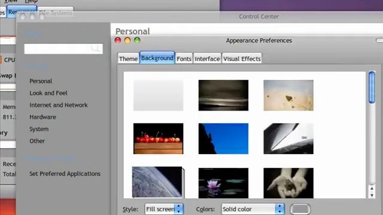Viewport: 383px width, 215px height.
Task: Click the wallpaper list scrollbar handle
Action: coord(372,87)
